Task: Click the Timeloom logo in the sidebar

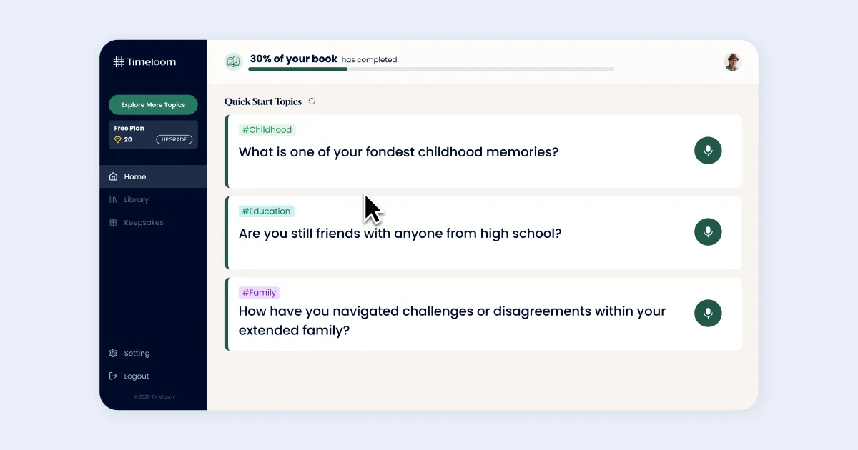Action: pos(144,62)
